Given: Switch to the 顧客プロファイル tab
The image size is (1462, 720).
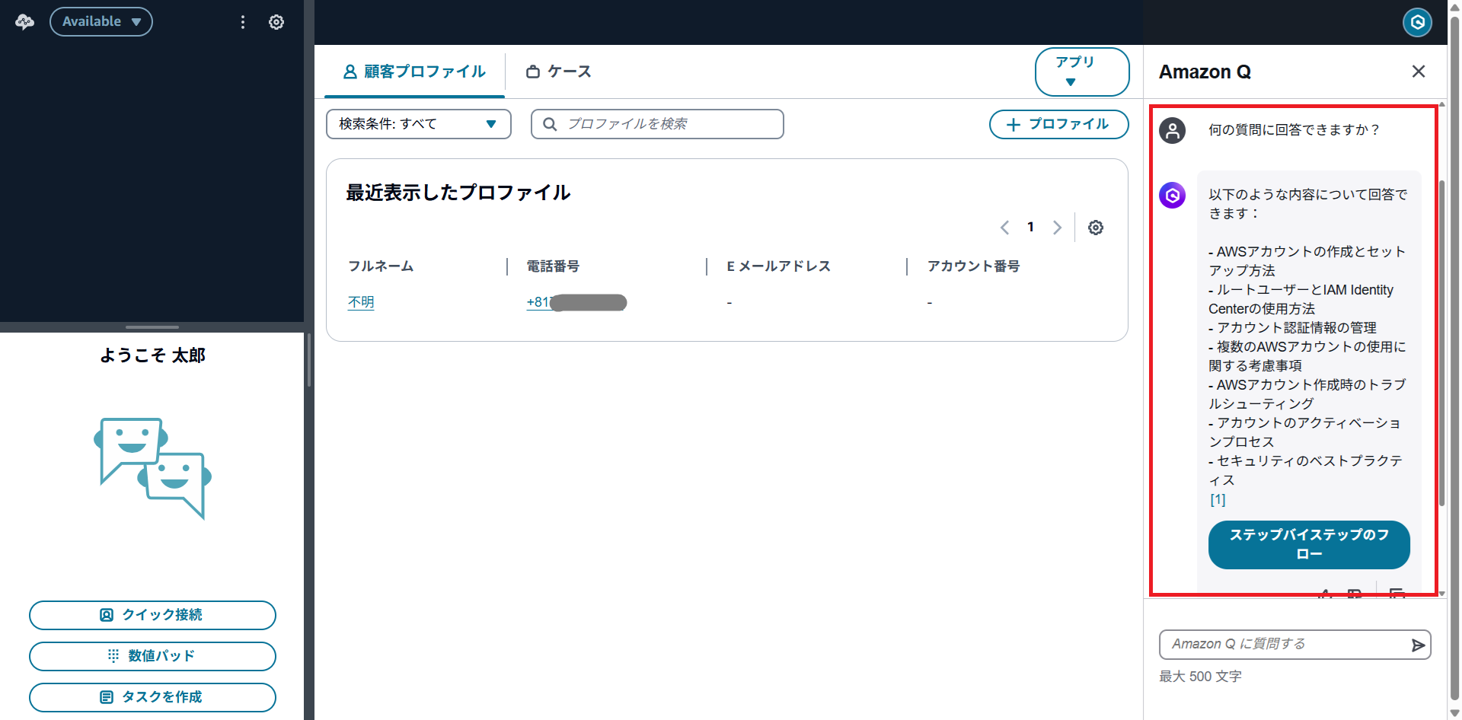Looking at the screenshot, I should pyautogui.click(x=414, y=72).
